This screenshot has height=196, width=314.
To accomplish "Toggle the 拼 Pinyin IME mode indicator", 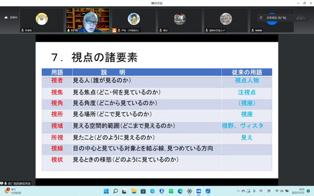I will coord(269,191).
